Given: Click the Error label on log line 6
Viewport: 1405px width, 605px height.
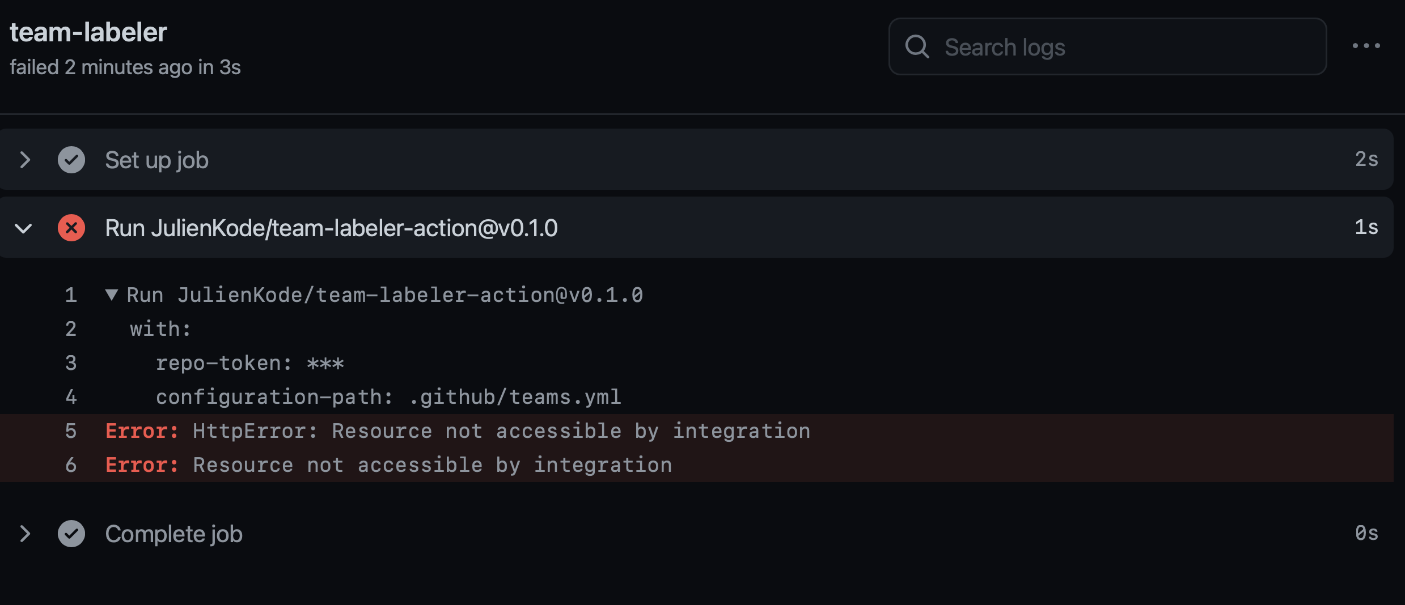Looking at the screenshot, I should (141, 465).
